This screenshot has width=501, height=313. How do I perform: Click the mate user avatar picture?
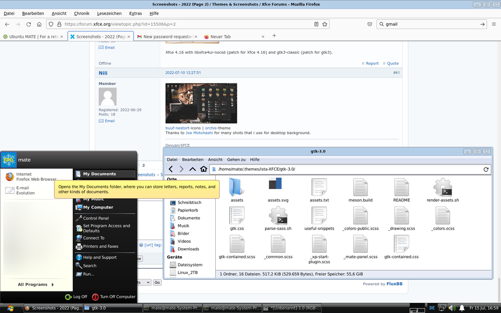(9, 160)
